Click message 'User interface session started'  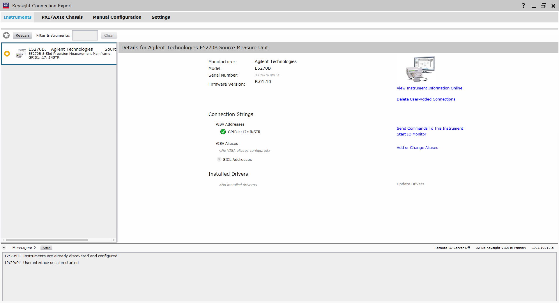51,263
